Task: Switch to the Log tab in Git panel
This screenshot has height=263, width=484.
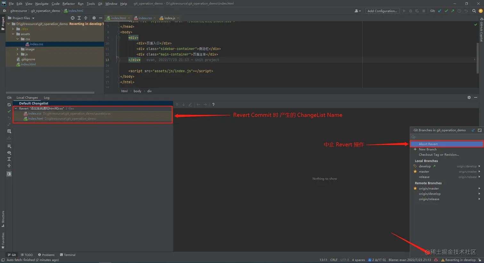Action: pyautogui.click(x=46, y=97)
